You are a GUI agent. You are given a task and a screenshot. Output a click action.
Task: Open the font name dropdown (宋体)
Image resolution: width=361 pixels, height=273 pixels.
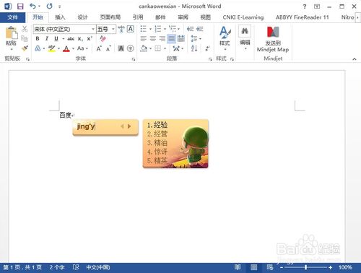(x=93, y=29)
